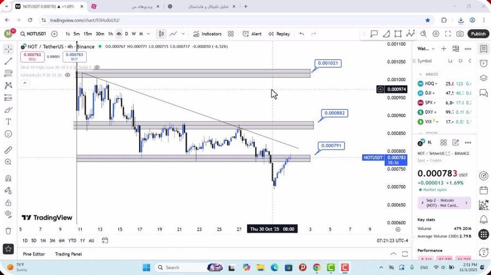
Task: Click the 0.000882 price callout label
Action: [336, 113]
